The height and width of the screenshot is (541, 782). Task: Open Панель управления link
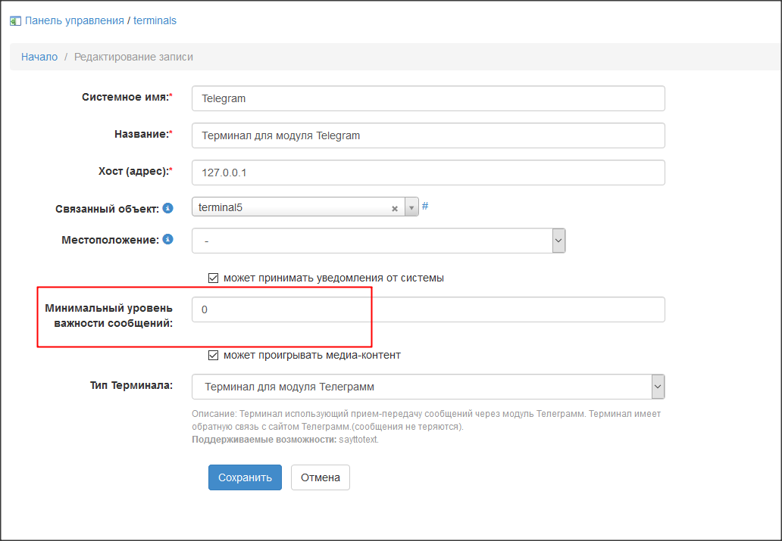pos(74,20)
